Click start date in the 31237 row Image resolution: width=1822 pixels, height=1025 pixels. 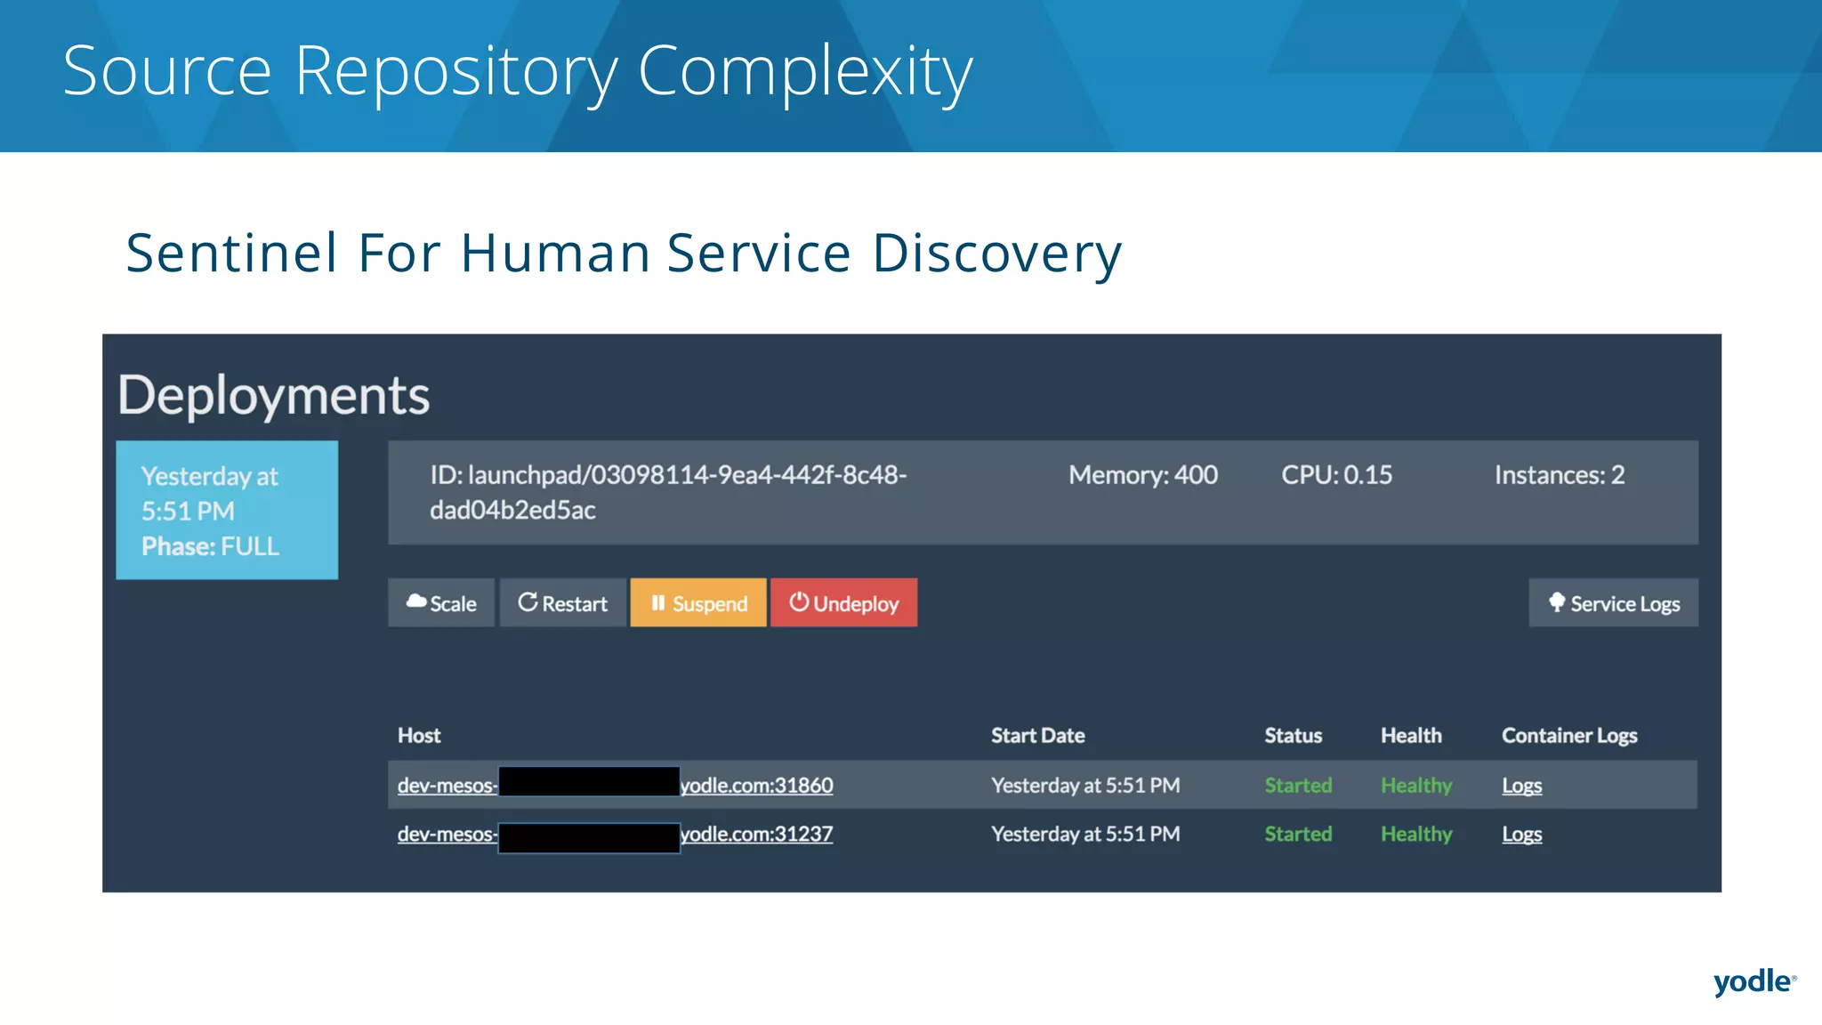tap(1085, 835)
